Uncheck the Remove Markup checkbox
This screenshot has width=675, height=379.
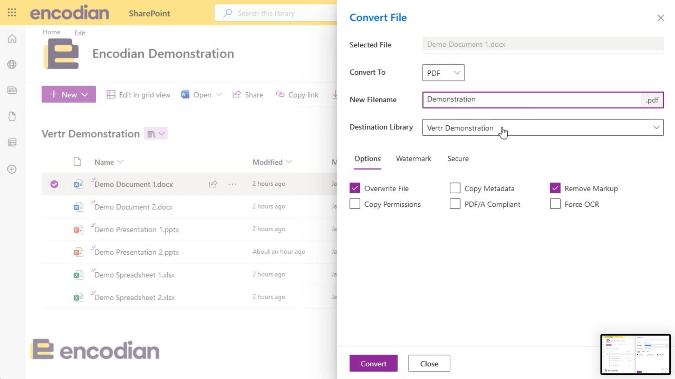[x=555, y=188]
